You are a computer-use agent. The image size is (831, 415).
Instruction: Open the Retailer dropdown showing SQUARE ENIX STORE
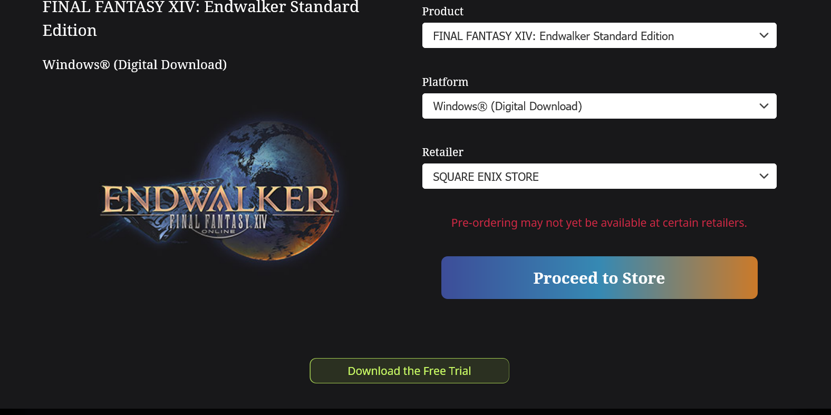click(x=599, y=176)
